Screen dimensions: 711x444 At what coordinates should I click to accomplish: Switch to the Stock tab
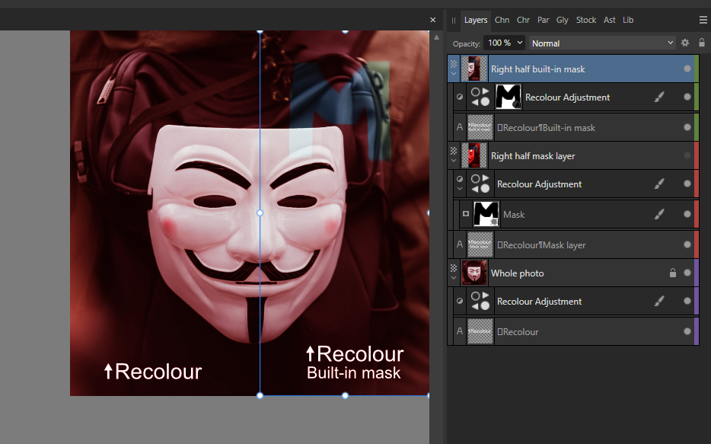coord(586,20)
